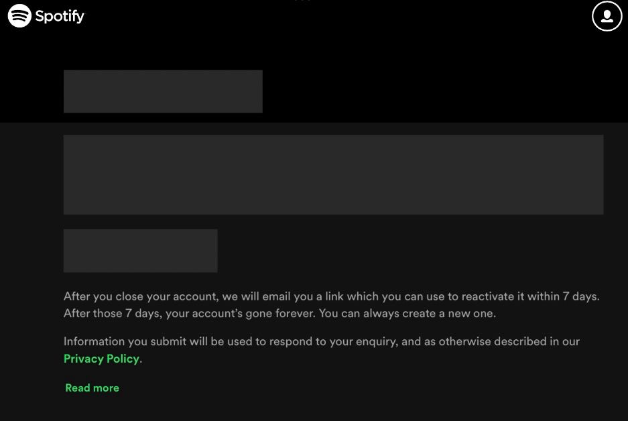Click the green Read more text
The width and height of the screenshot is (628, 421).
click(x=92, y=387)
